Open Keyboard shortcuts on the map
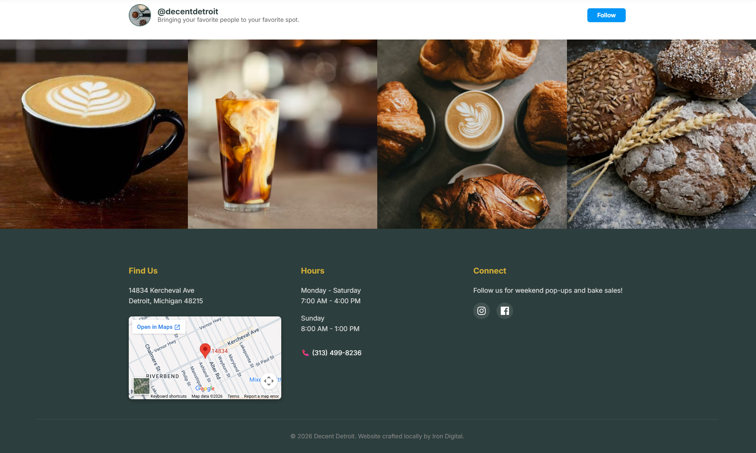This screenshot has height=453, width=756. (x=168, y=396)
